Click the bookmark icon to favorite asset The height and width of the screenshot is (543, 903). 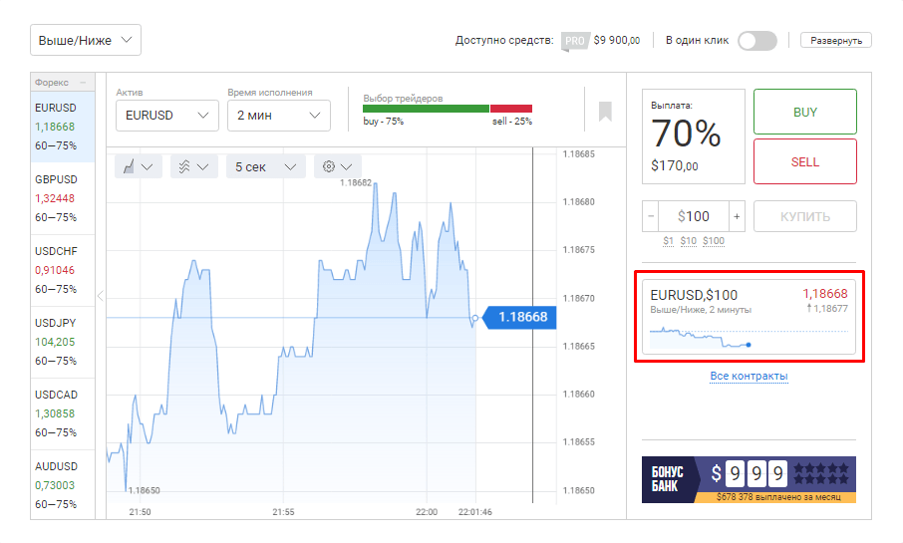click(605, 111)
